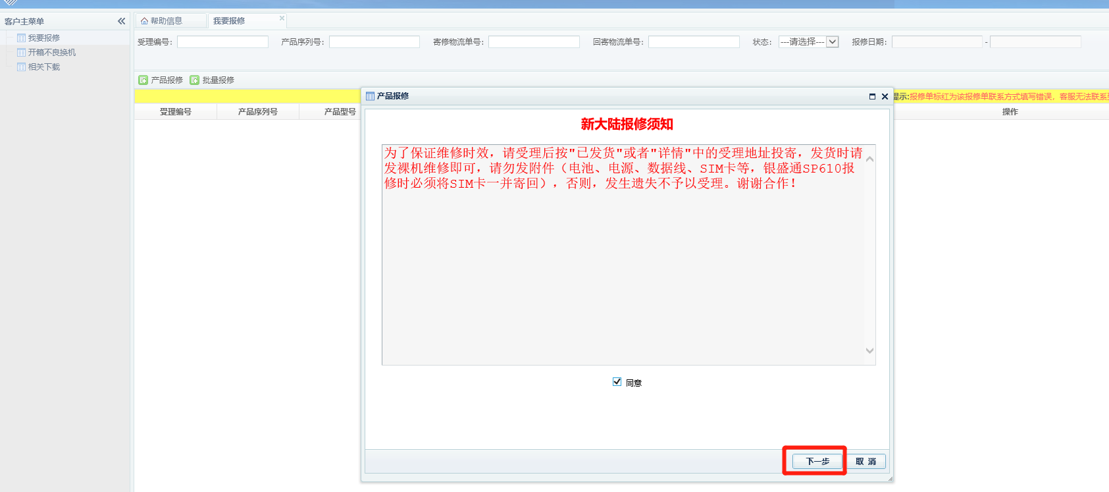1109x492 pixels.
Task: Click the 报修日期 end date field
Action: [x=1035, y=42]
